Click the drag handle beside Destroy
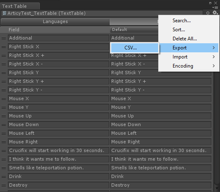Screen dimensions: 220x192 (x=4, y=185)
